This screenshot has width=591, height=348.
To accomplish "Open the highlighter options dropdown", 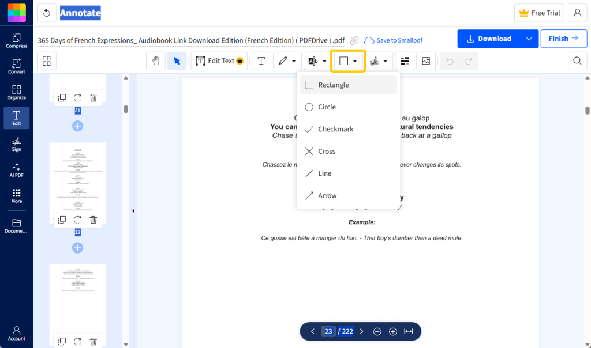I will pos(324,60).
